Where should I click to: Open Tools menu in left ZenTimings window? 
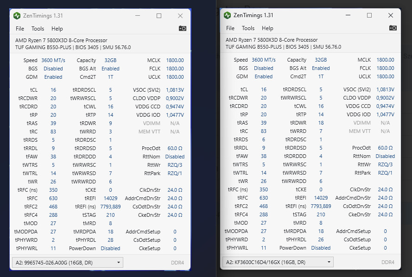[38, 29]
